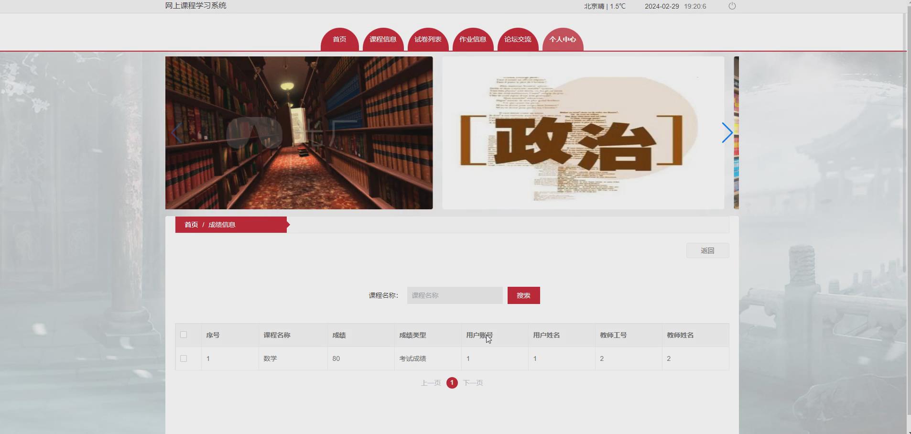Click 首页 in the breadcrumb trail
Viewport: 911px width, 434px height.
[191, 224]
